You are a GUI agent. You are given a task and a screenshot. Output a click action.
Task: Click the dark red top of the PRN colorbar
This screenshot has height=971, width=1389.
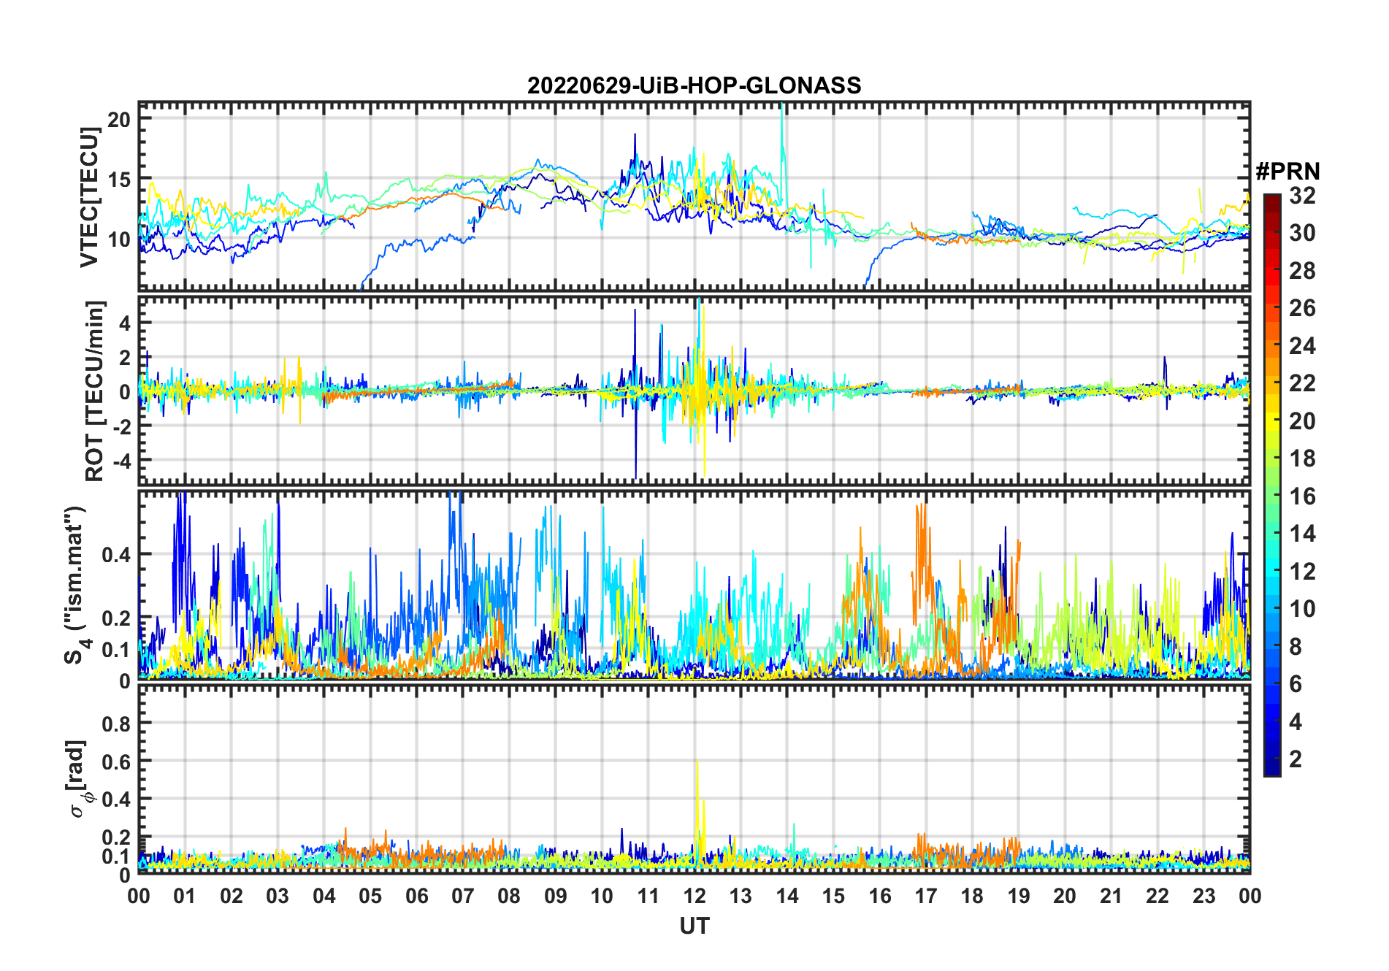pos(1271,200)
